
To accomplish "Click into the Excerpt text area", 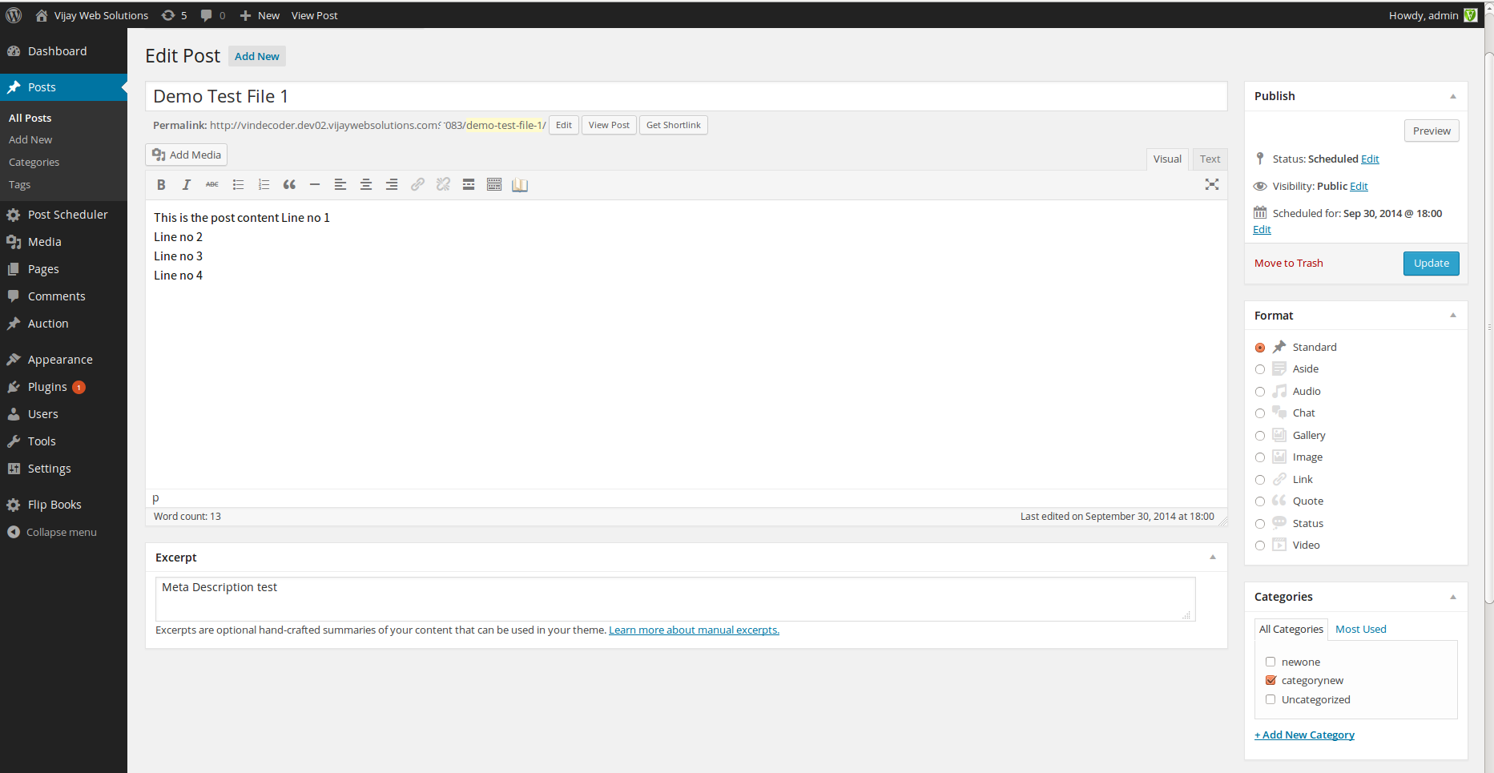I will click(675, 599).
